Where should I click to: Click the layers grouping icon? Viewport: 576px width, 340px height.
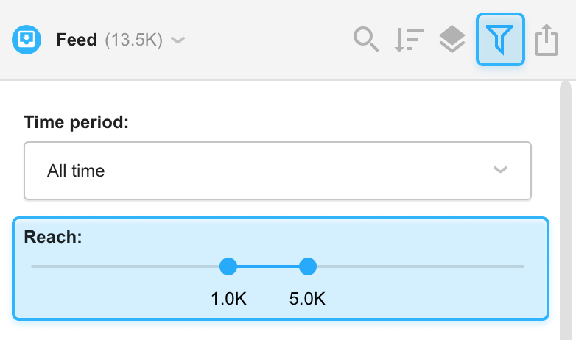point(452,39)
